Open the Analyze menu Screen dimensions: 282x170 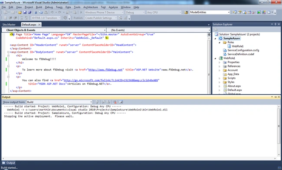click(113, 7)
